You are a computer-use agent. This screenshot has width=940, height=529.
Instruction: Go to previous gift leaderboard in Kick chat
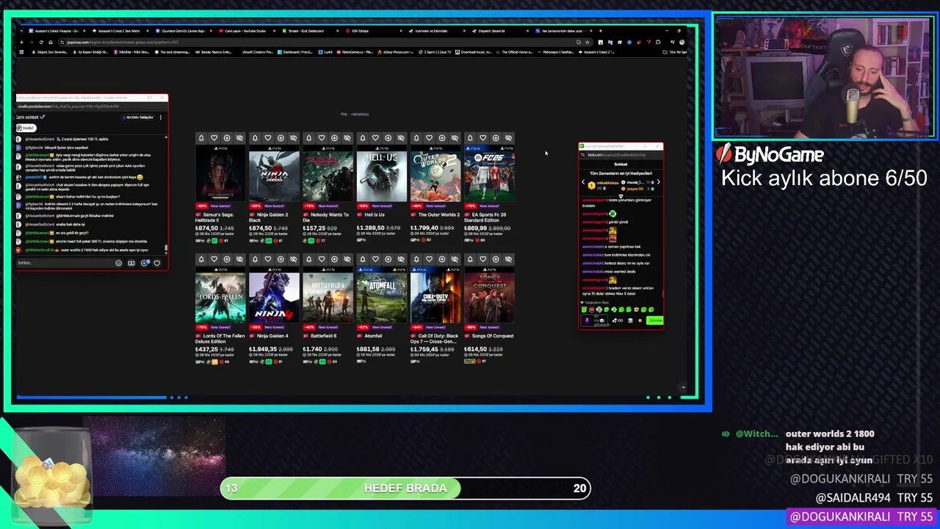pos(583,182)
